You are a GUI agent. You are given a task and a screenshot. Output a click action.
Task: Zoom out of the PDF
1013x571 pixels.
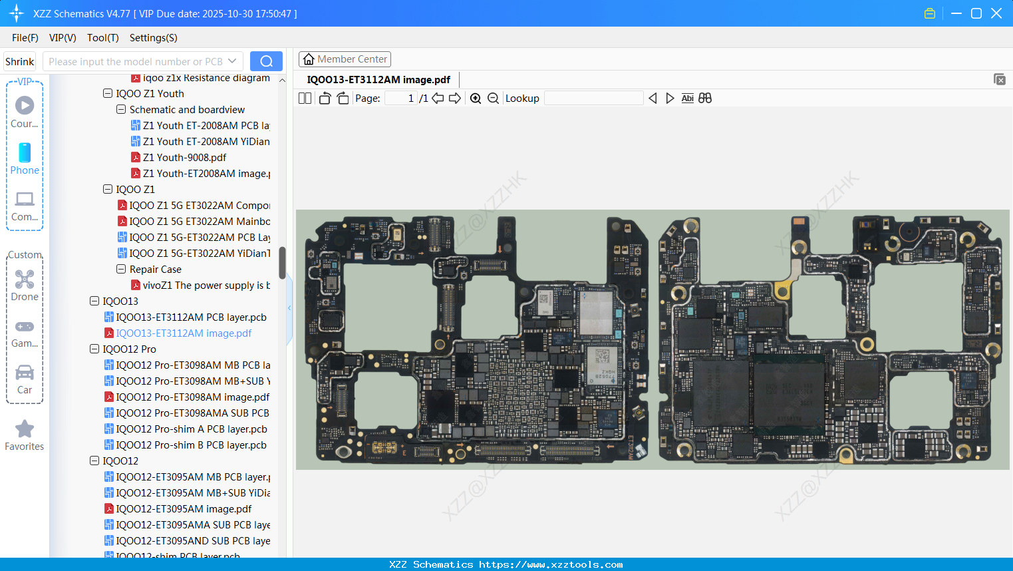[x=493, y=98]
